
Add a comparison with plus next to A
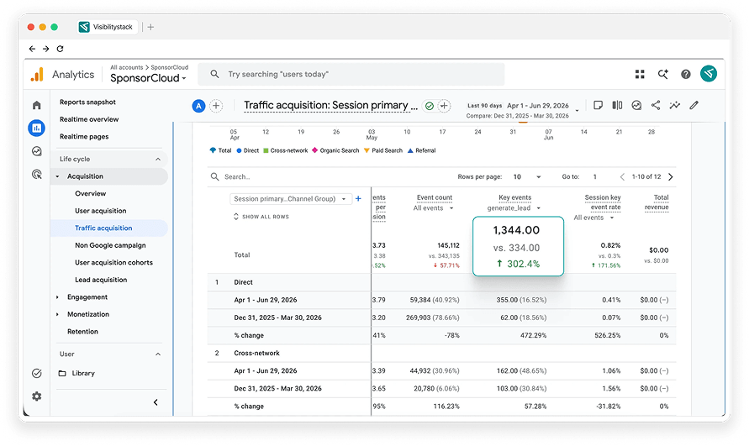[x=216, y=106]
